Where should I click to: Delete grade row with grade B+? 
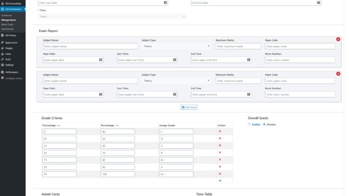(220, 160)
